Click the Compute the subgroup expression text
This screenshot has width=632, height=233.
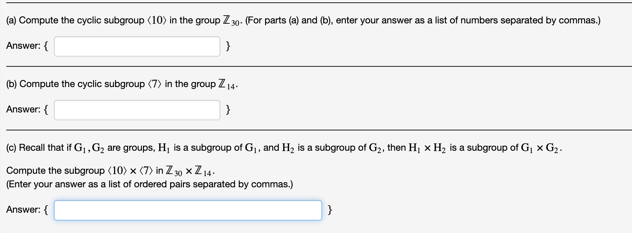(x=109, y=170)
